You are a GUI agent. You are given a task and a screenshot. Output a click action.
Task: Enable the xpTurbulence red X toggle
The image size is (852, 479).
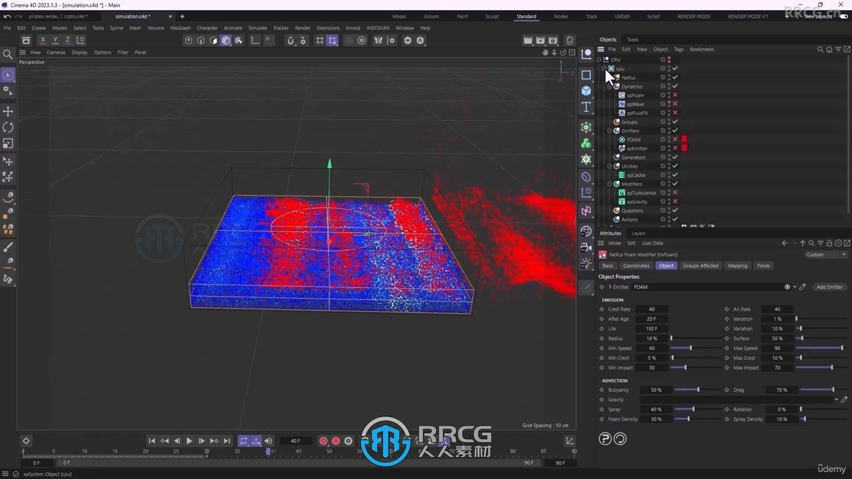pyautogui.click(x=675, y=193)
